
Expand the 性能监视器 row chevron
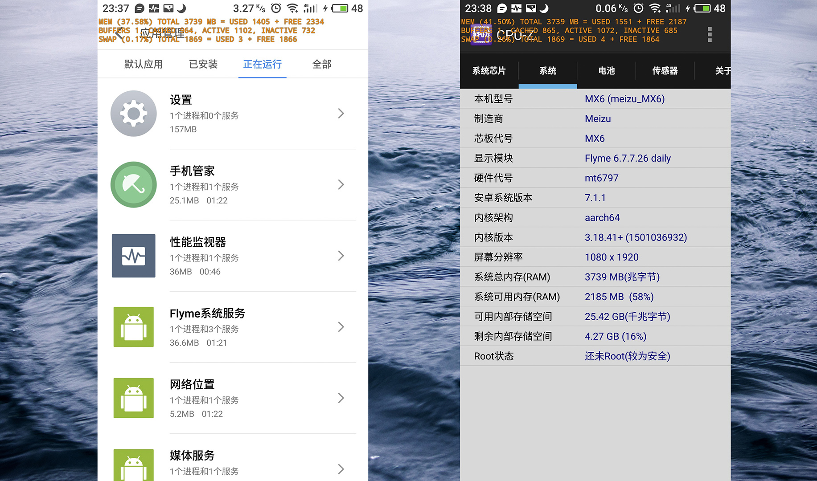pyautogui.click(x=341, y=256)
